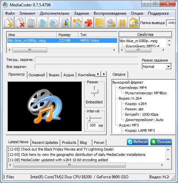
Task: Open the Задание menu
Action: click(81, 13)
